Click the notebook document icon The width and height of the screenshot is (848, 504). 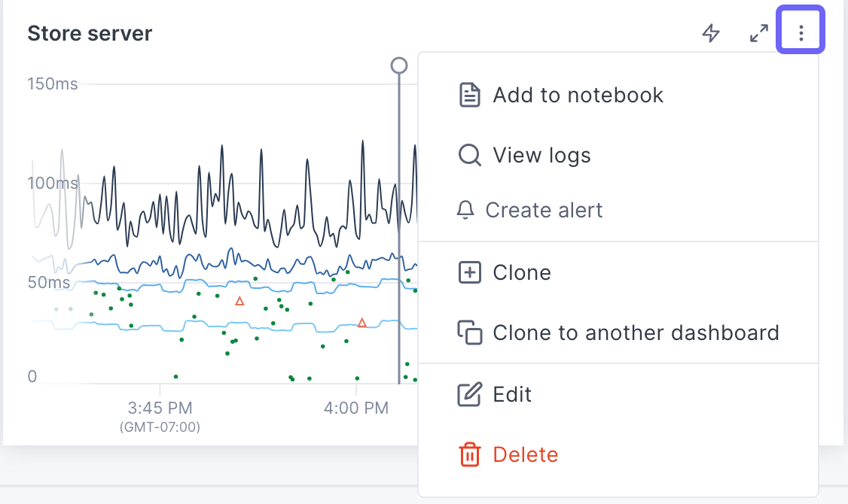[469, 96]
